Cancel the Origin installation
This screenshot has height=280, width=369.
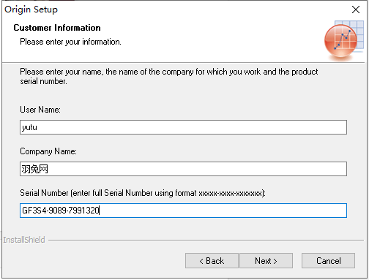(328, 261)
